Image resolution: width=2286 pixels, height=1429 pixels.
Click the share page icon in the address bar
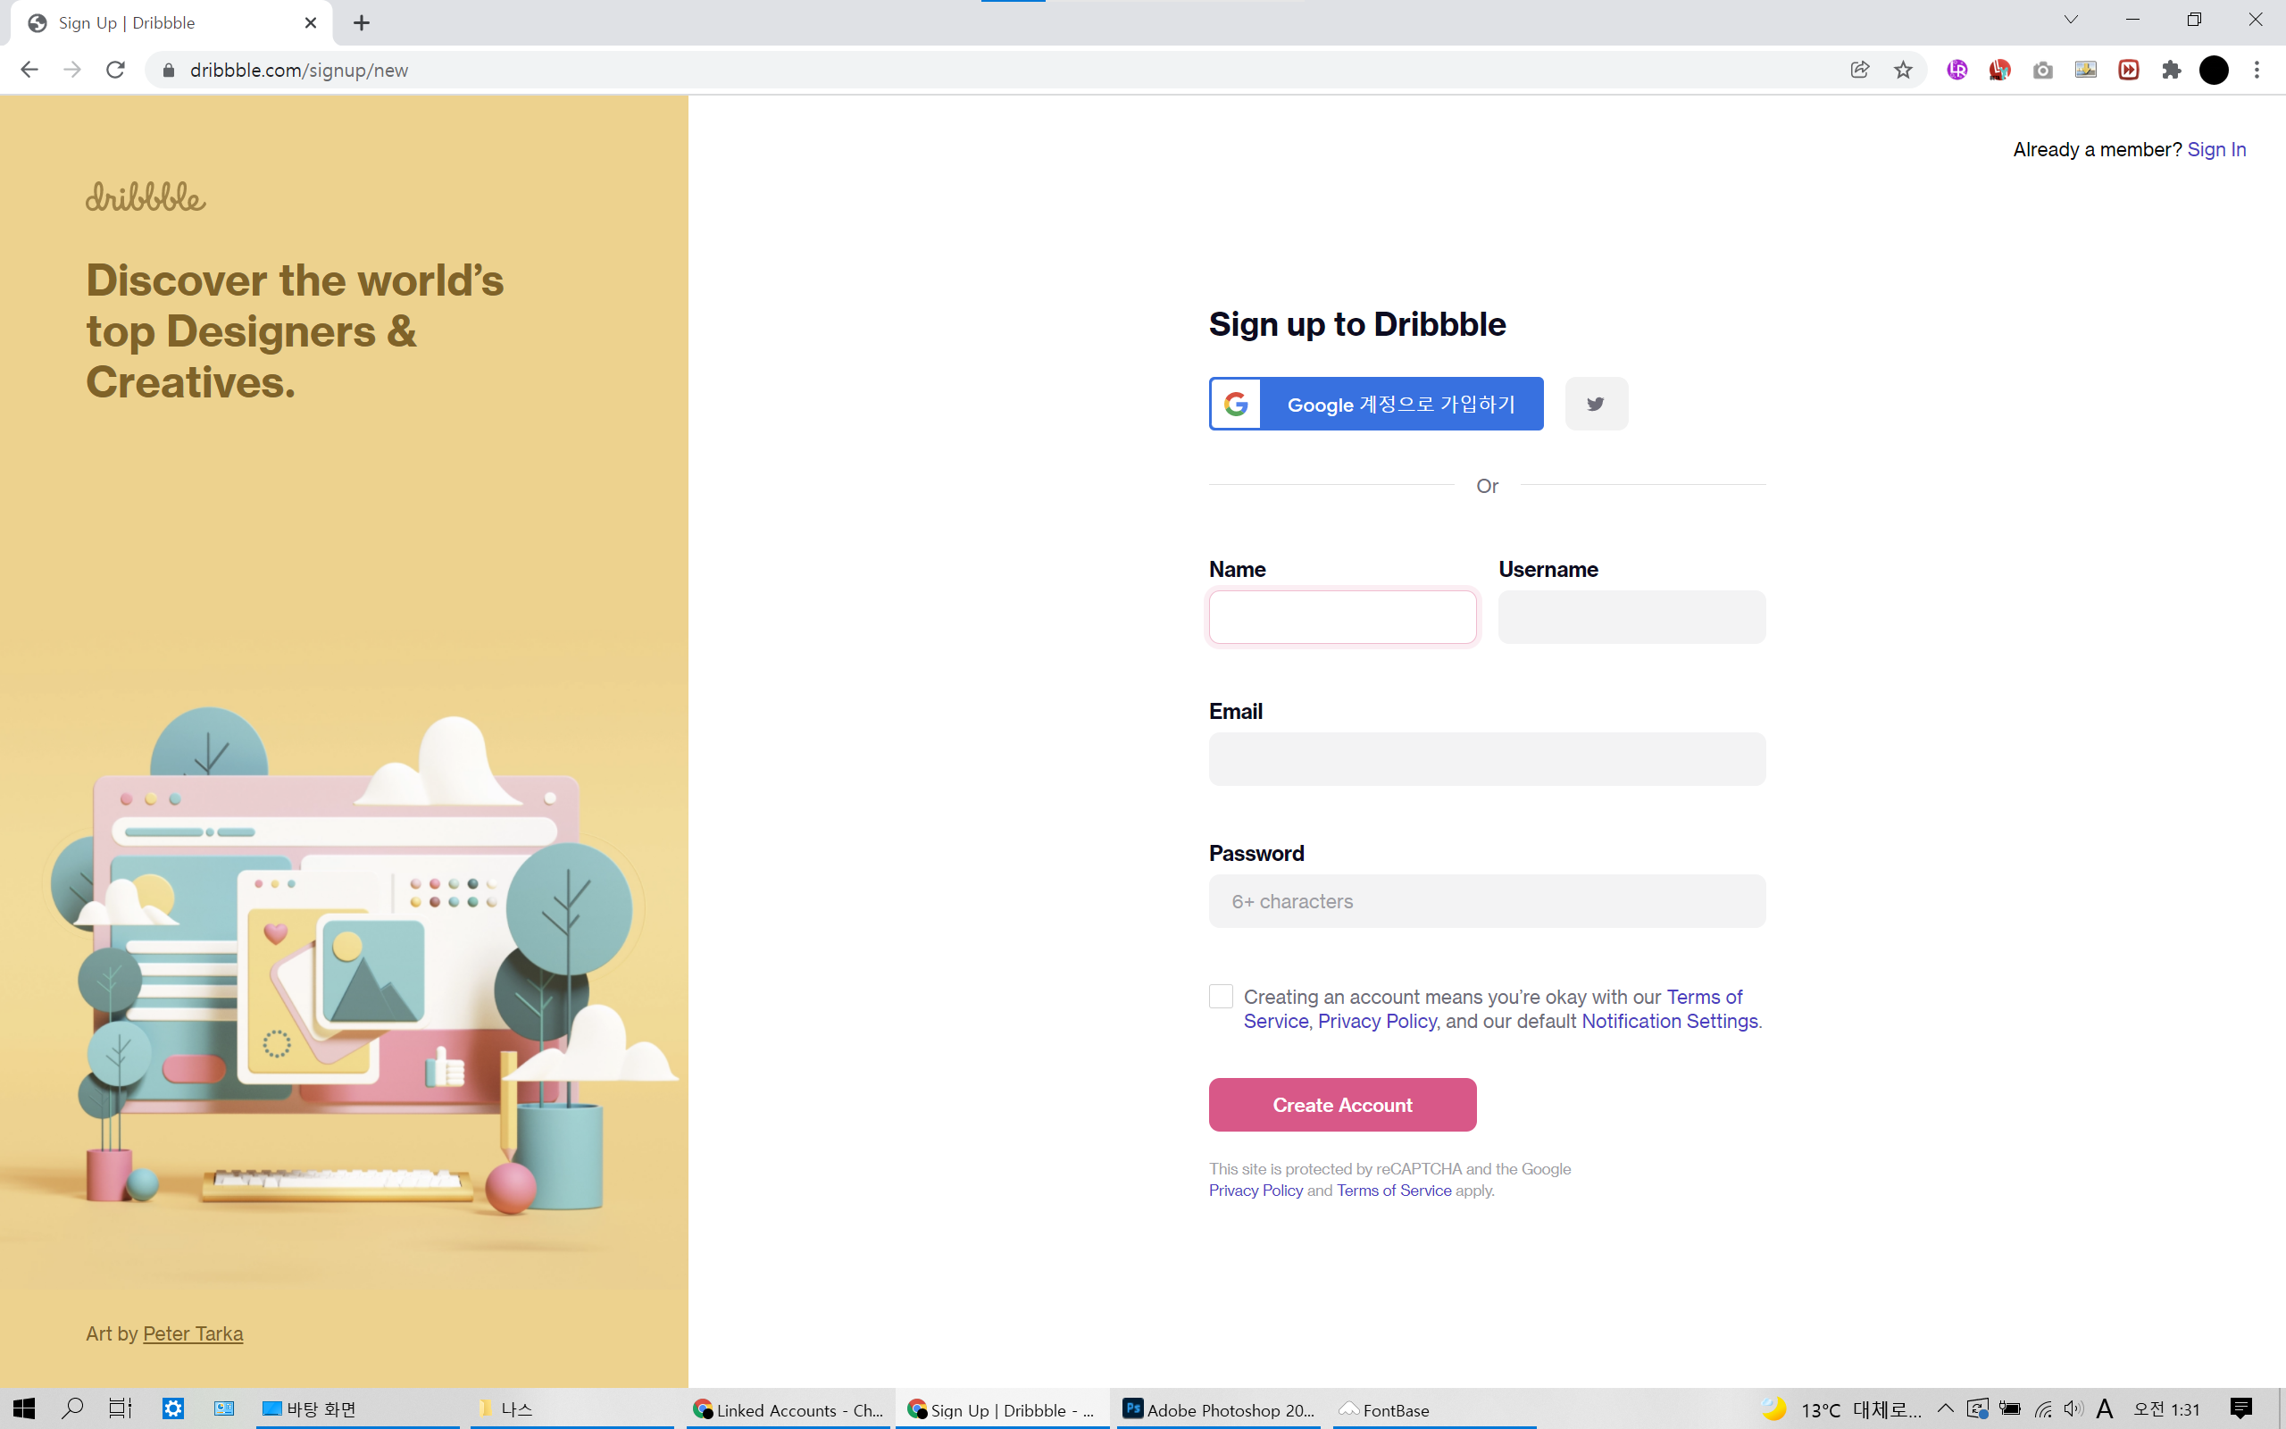1859,70
